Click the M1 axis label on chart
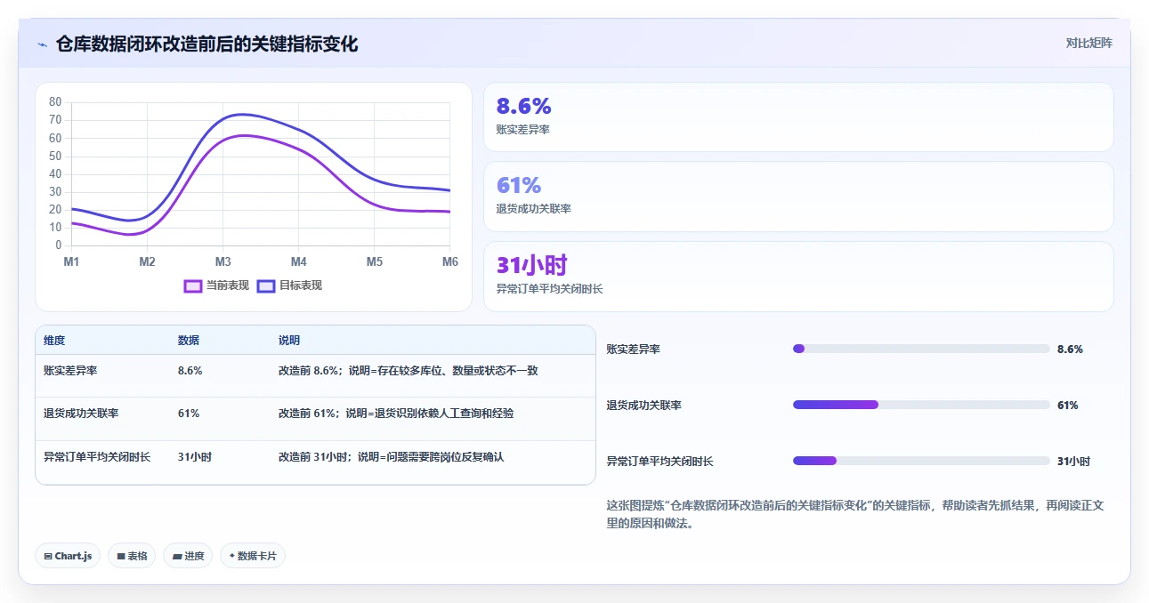This screenshot has width=1149, height=603. tap(71, 261)
